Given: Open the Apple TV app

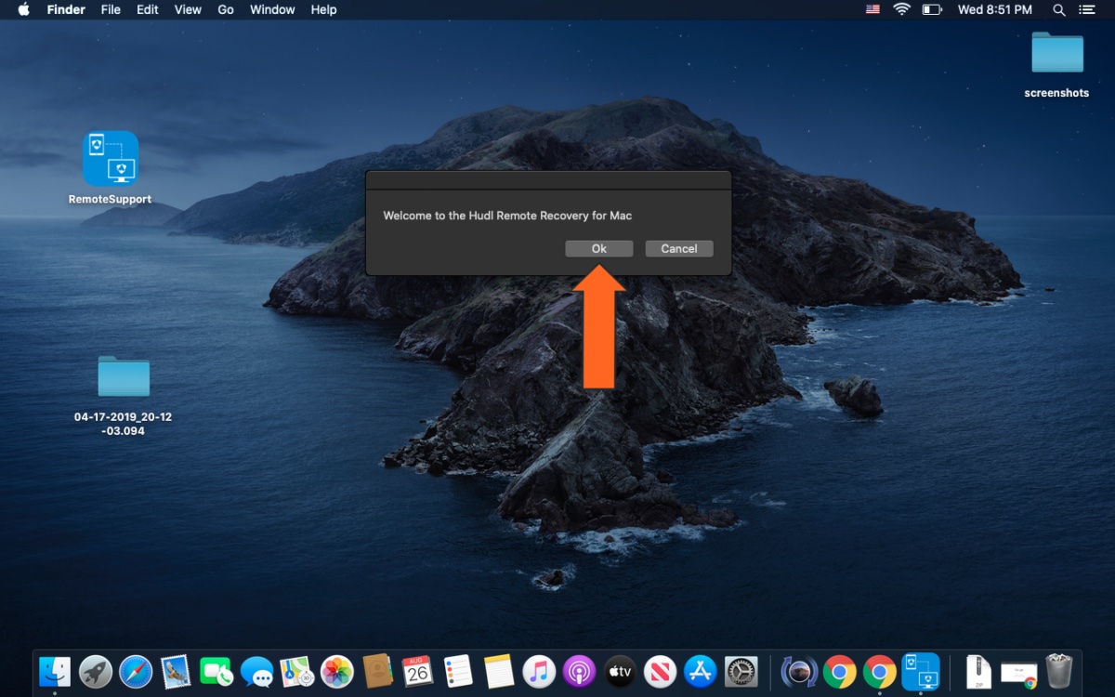Looking at the screenshot, I should tap(619, 671).
